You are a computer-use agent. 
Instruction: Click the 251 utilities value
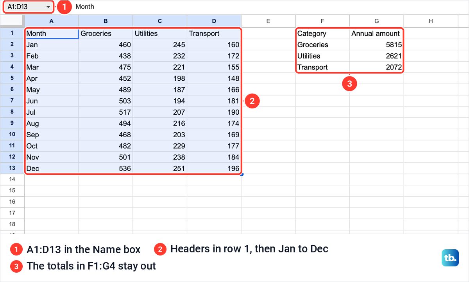(x=160, y=168)
